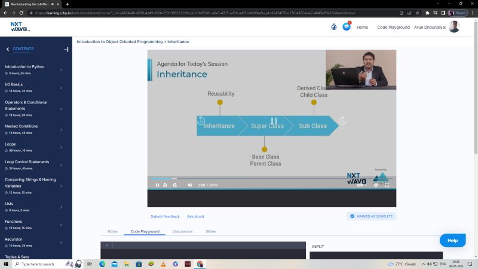Image resolution: width=478 pixels, height=269 pixels.
Task: Click browser back arrow
Action: click(5, 13)
